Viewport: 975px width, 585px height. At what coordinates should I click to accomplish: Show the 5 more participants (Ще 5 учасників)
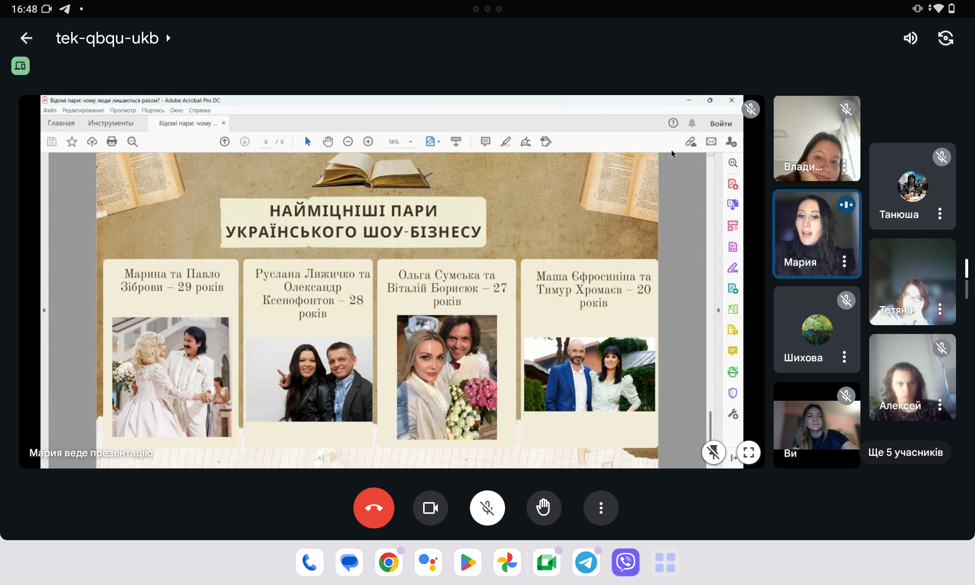click(905, 452)
